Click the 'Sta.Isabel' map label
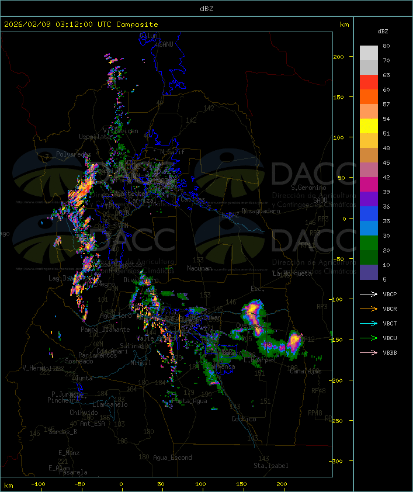Screen dimensions: 413x492 tap(271, 466)
